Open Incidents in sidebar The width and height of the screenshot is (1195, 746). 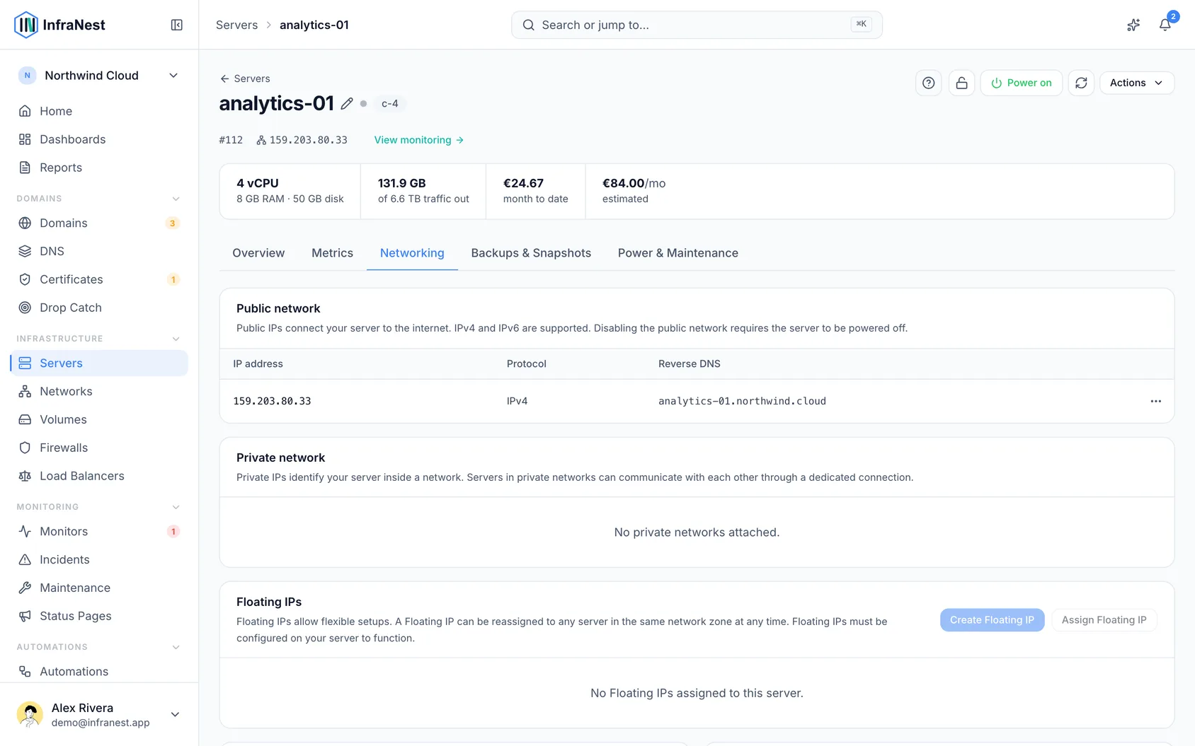pos(99,559)
